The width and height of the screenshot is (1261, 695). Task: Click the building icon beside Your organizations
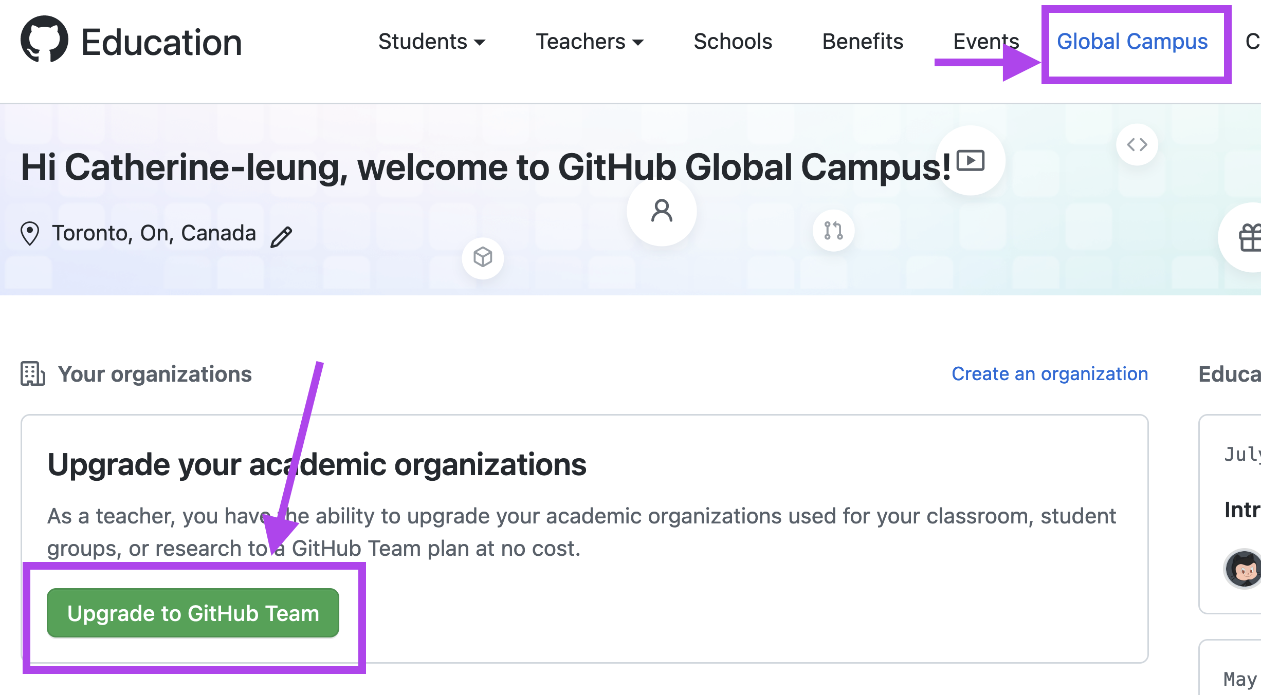(32, 373)
